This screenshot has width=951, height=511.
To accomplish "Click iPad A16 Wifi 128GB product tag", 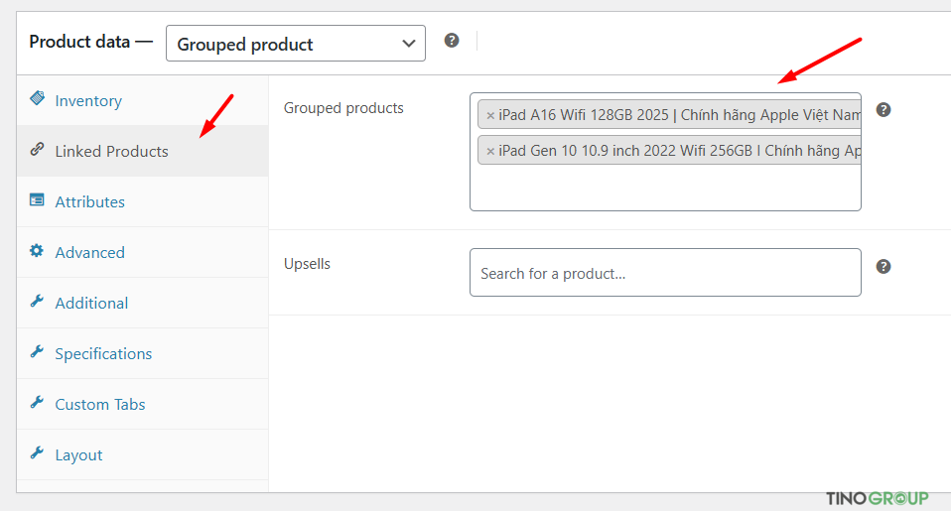I will (x=670, y=114).
